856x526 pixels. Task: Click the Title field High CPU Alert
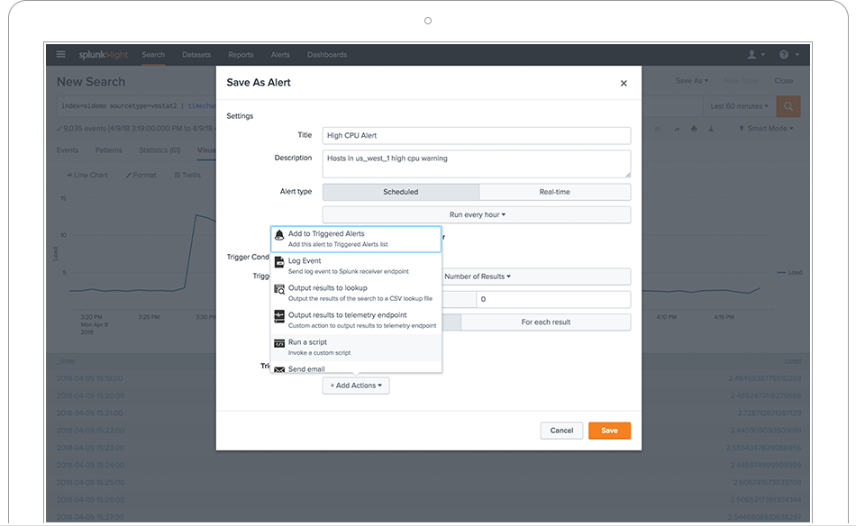click(x=477, y=135)
